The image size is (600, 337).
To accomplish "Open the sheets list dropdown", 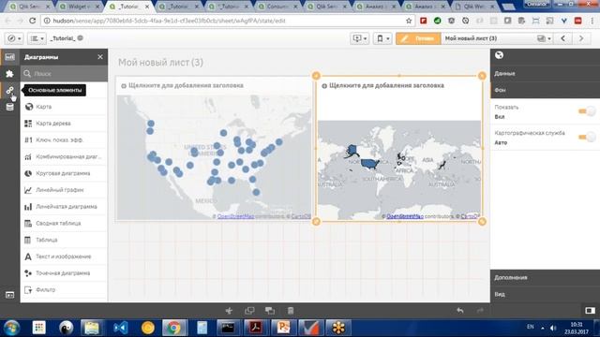I will [x=544, y=38].
